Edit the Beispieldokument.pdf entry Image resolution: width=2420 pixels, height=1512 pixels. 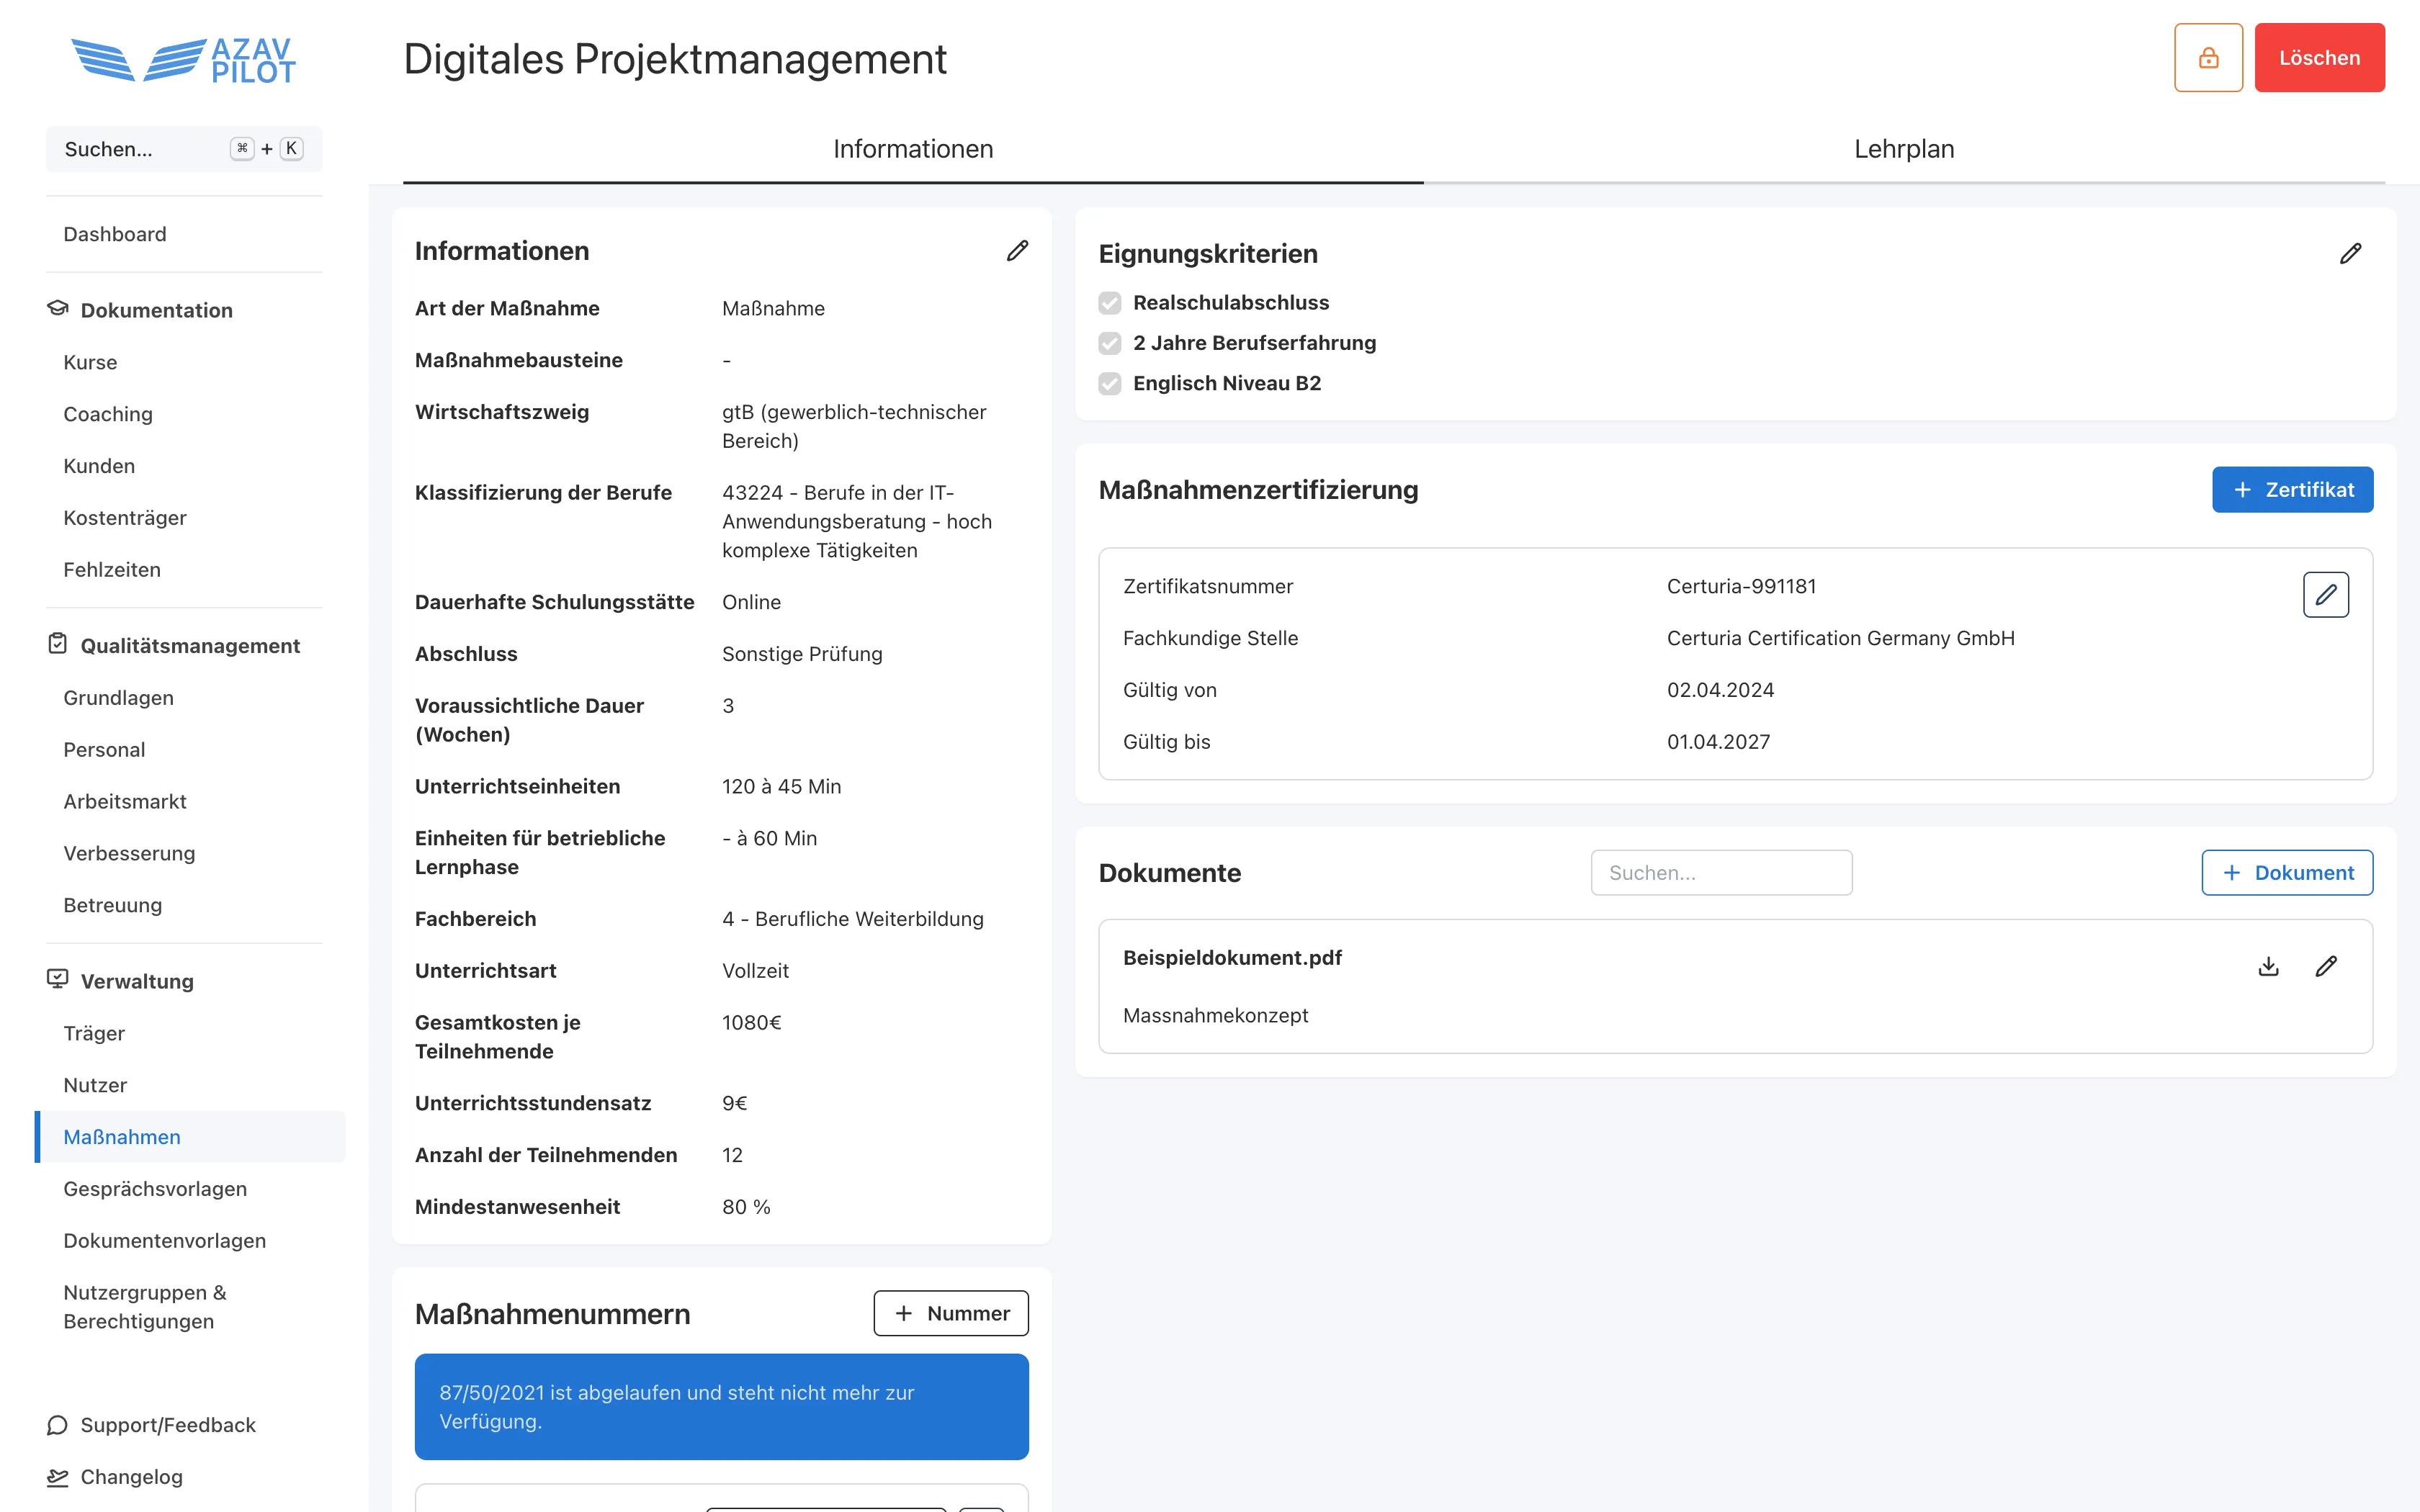pos(2327,966)
